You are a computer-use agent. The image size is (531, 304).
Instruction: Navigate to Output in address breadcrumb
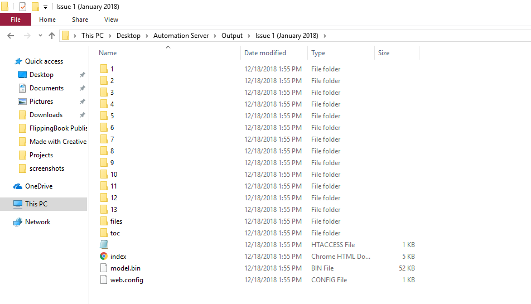tap(232, 36)
